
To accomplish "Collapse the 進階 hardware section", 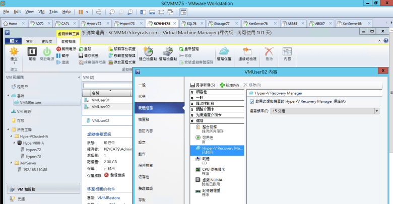I will 192,121.
